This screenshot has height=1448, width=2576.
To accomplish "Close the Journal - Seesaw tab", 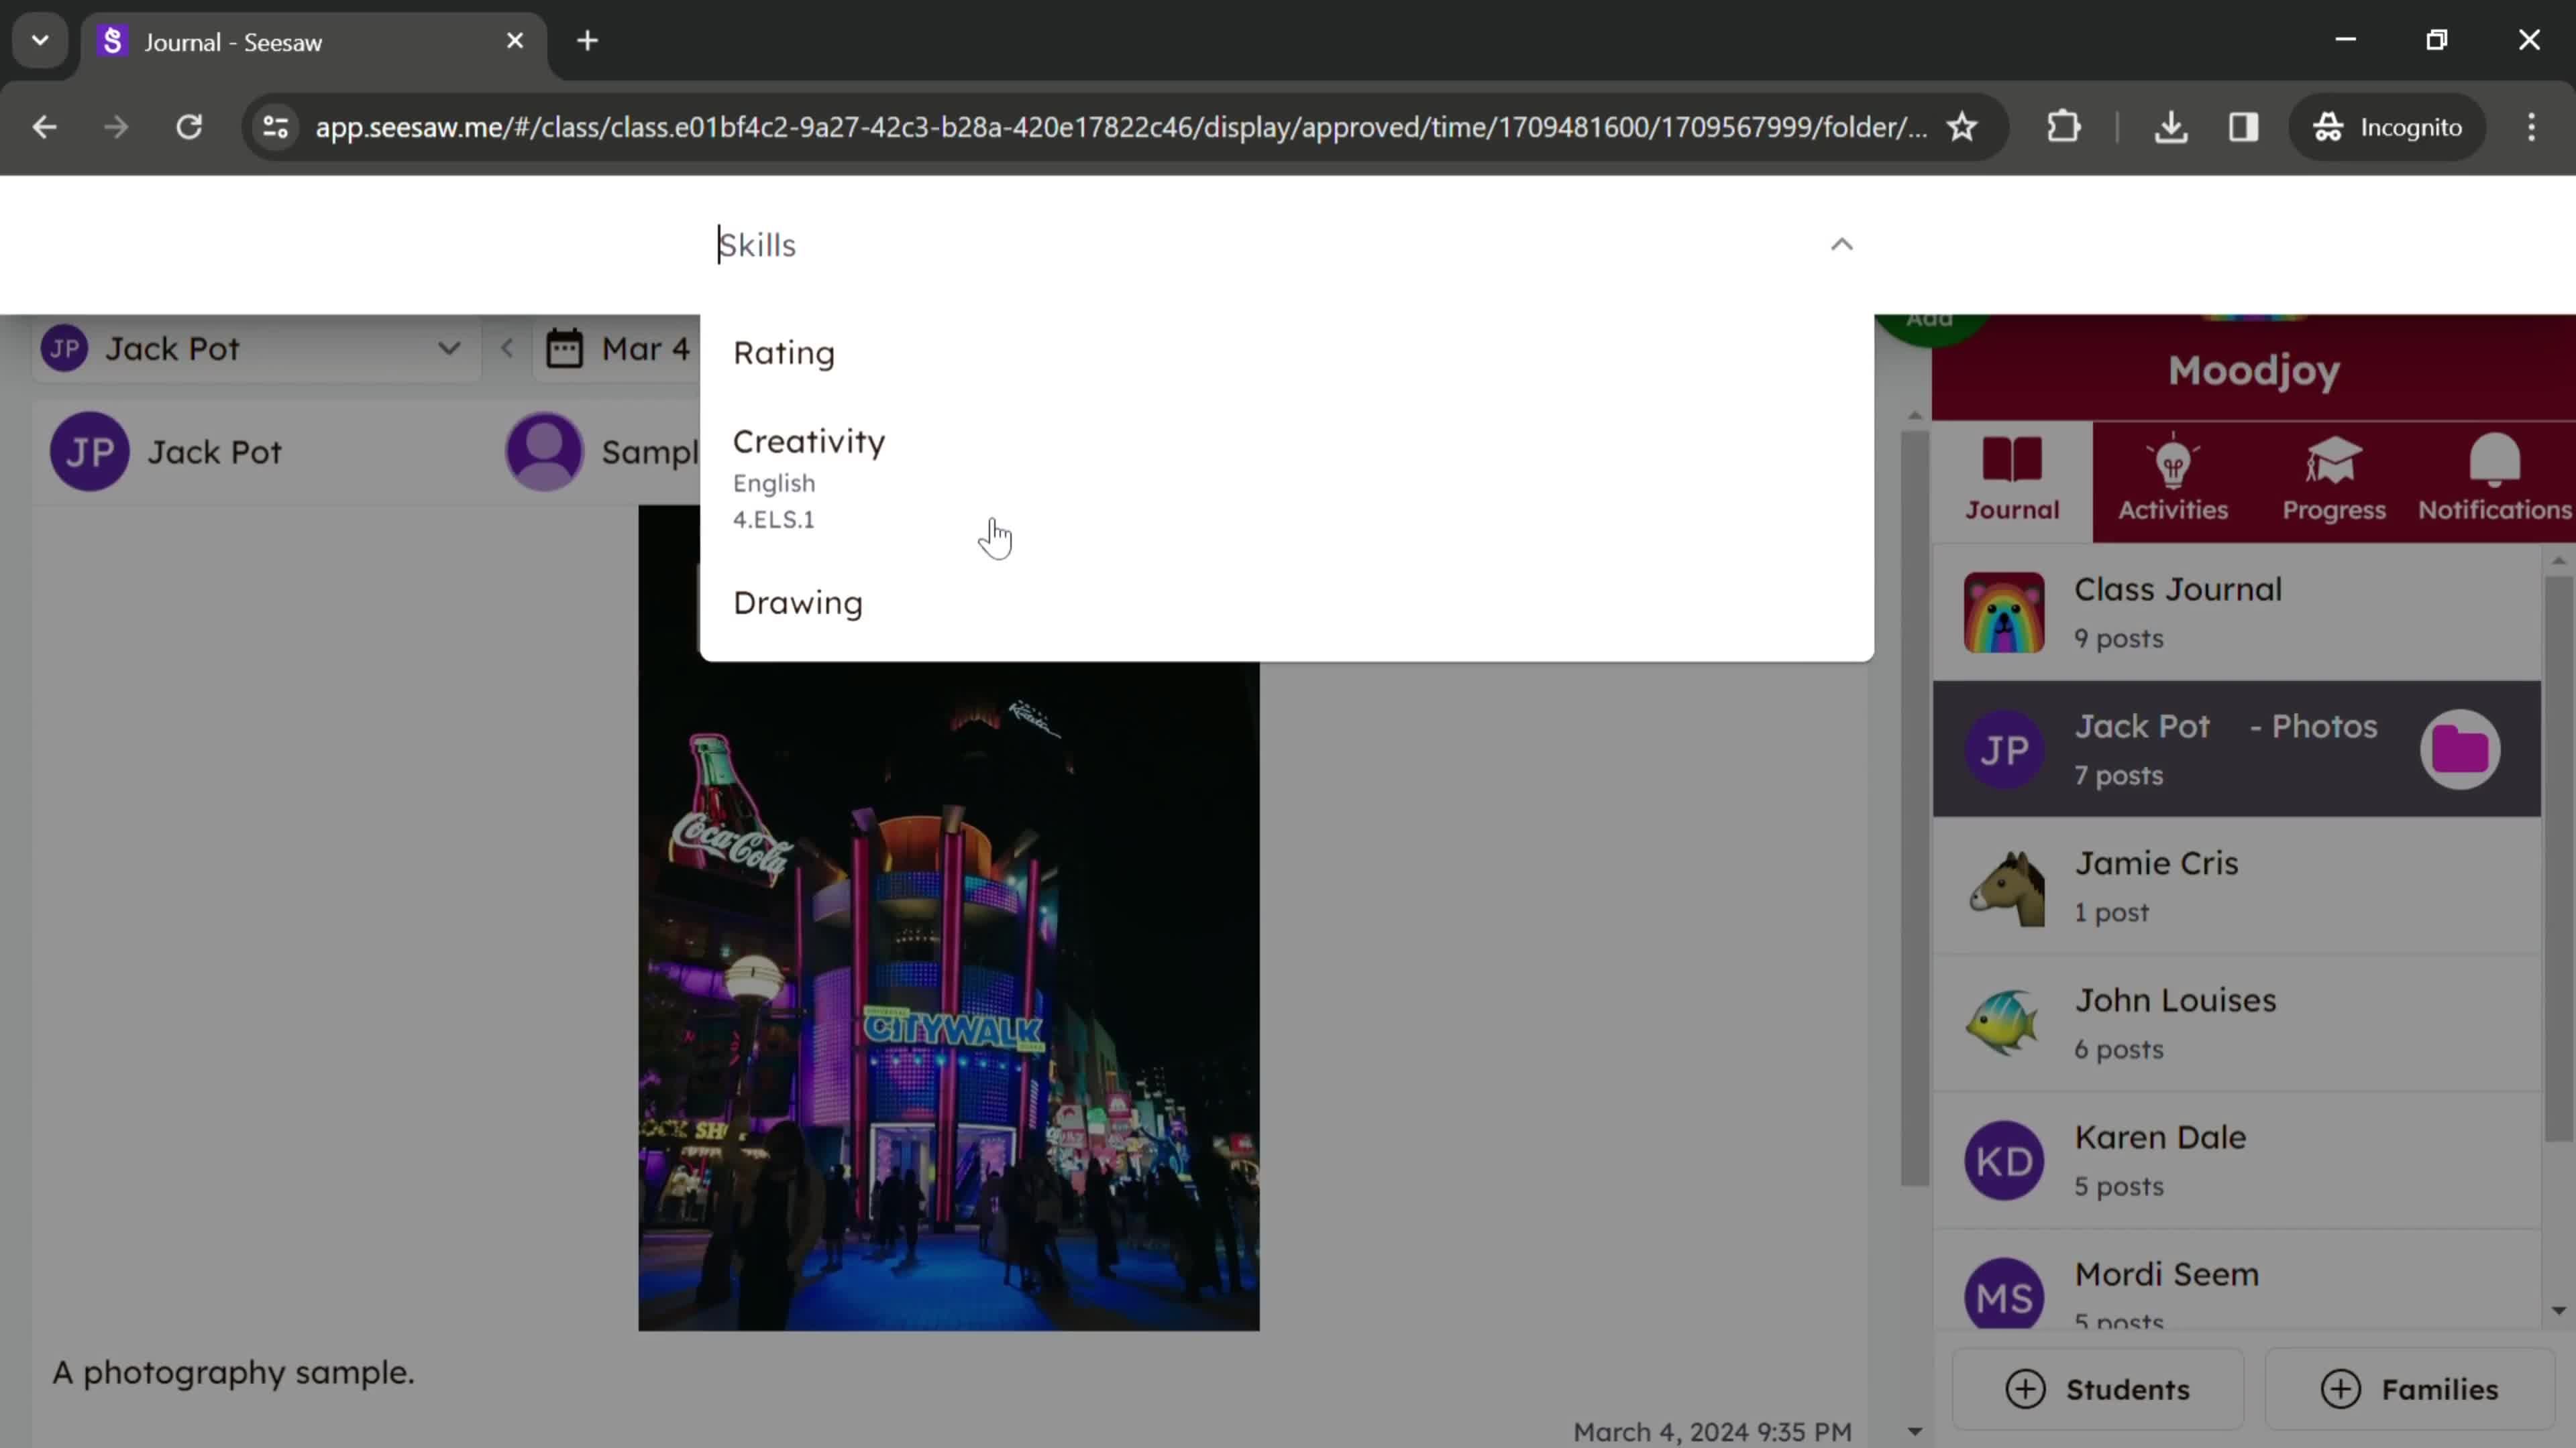I will coord(515,41).
